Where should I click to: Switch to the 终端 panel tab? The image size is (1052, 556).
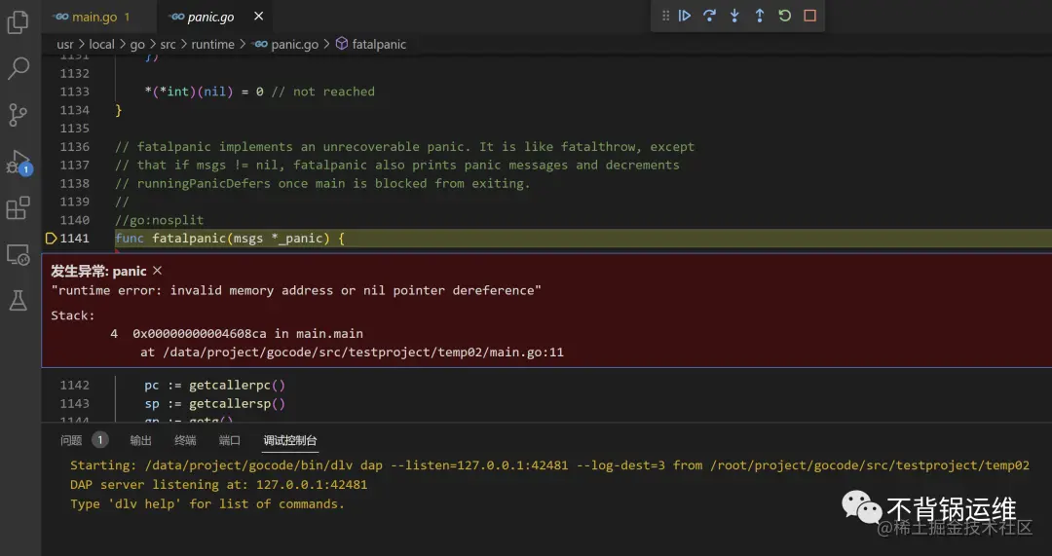185,440
